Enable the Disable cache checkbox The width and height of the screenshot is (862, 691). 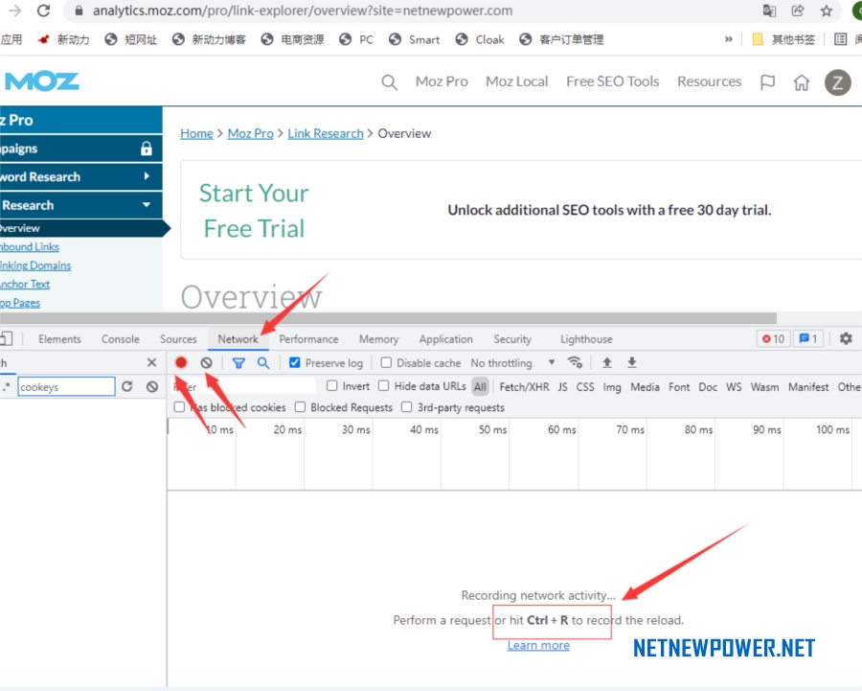(387, 362)
